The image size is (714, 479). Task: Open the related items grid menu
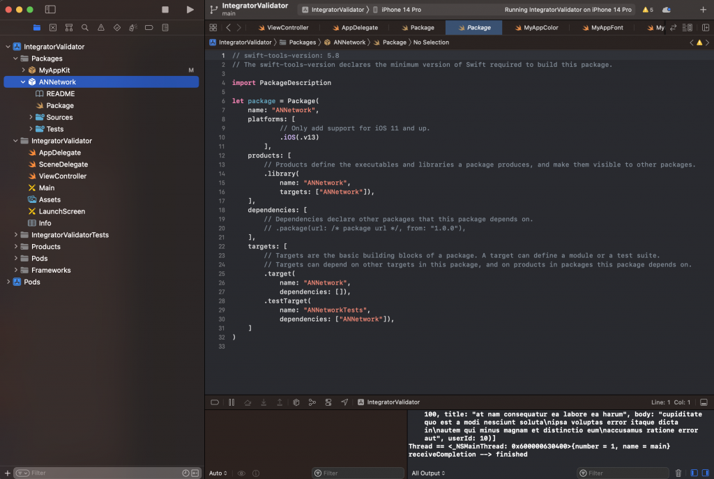pos(213,28)
